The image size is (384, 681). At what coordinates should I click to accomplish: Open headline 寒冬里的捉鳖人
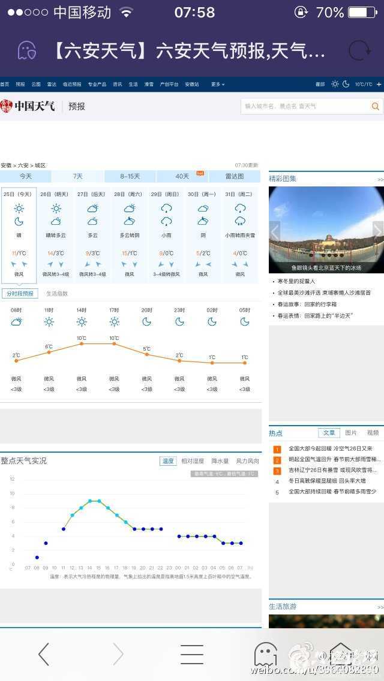pos(296,281)
